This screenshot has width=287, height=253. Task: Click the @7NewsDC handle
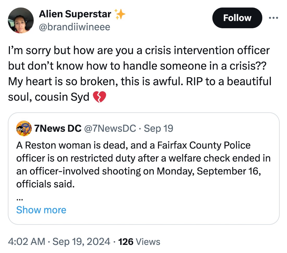tap(109, 128)
